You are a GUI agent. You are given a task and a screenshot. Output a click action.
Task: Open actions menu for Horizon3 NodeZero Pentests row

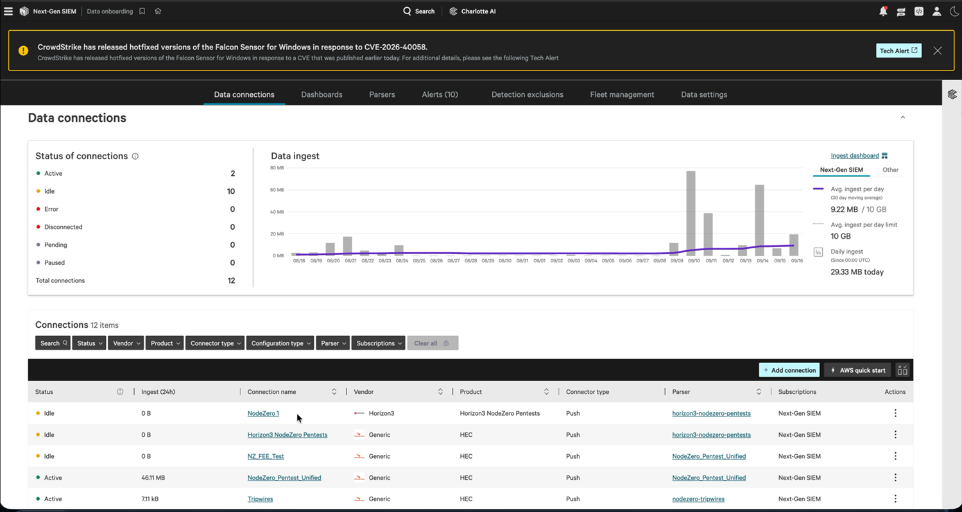[x=895, y=435]
